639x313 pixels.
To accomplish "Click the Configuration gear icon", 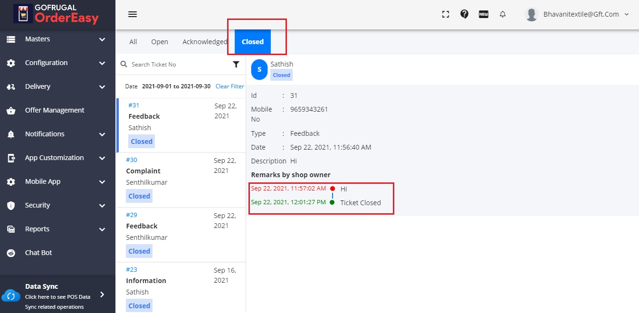I will 11,63.
